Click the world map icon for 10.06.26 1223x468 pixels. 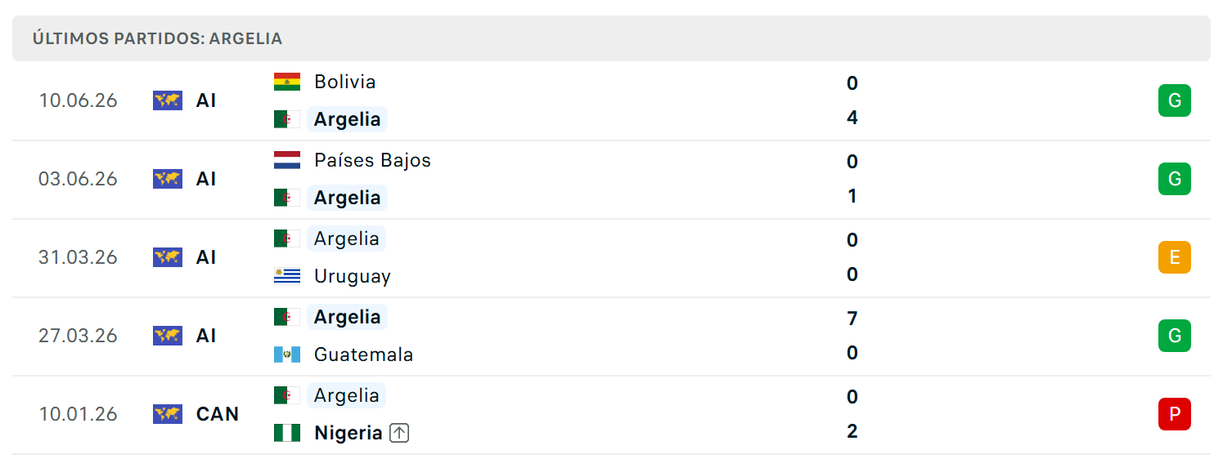(168, 100)
